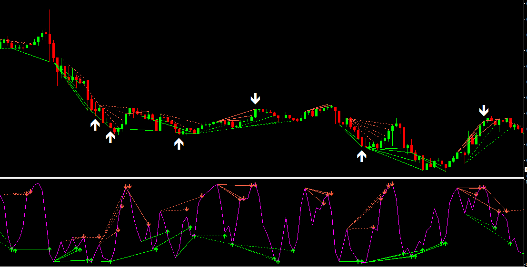Click the current price marker on right scale
This screenshot has height=267, width=527.
[x=525, y=170]
